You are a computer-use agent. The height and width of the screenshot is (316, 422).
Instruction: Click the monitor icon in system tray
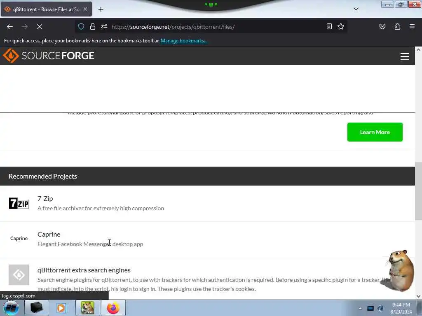click(370, 308)
